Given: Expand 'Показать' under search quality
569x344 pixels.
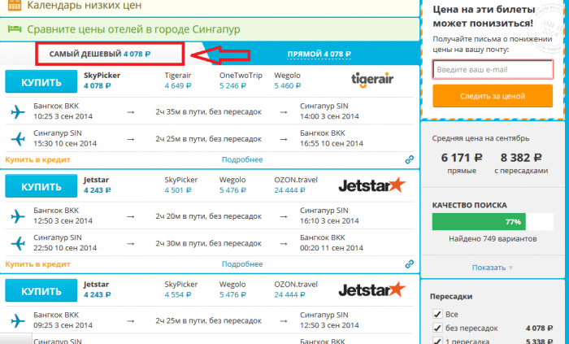Looking at the screenshot, I should 493,268.
